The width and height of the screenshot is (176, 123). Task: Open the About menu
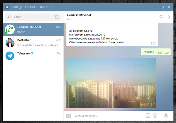43,7
